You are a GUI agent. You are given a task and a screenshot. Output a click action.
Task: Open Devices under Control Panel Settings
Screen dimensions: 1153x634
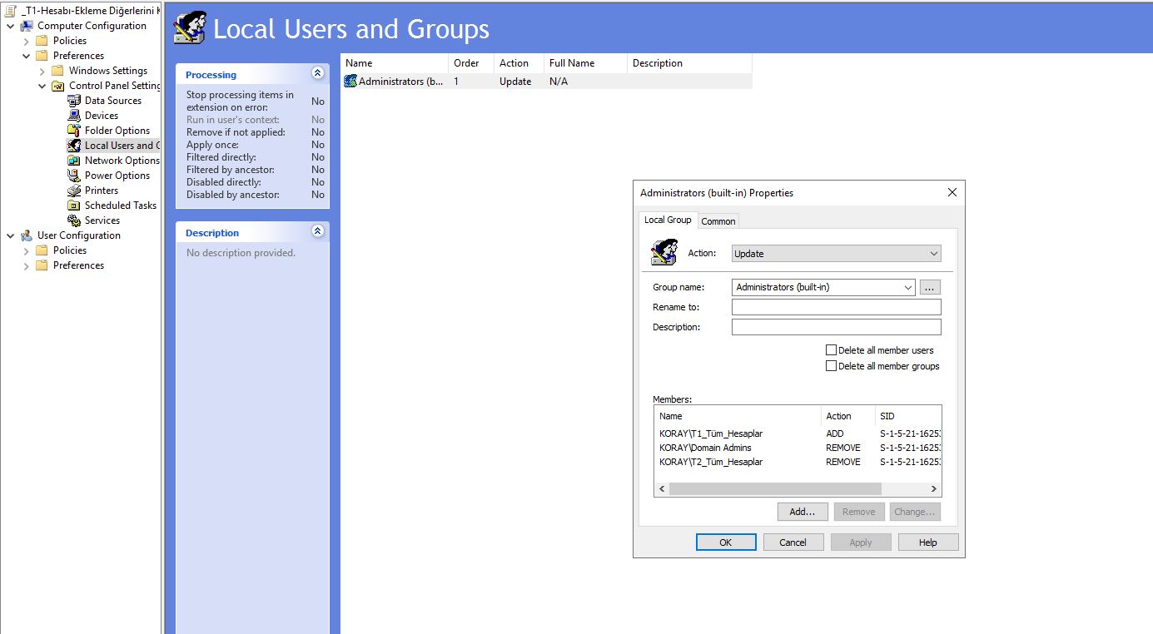73,115
